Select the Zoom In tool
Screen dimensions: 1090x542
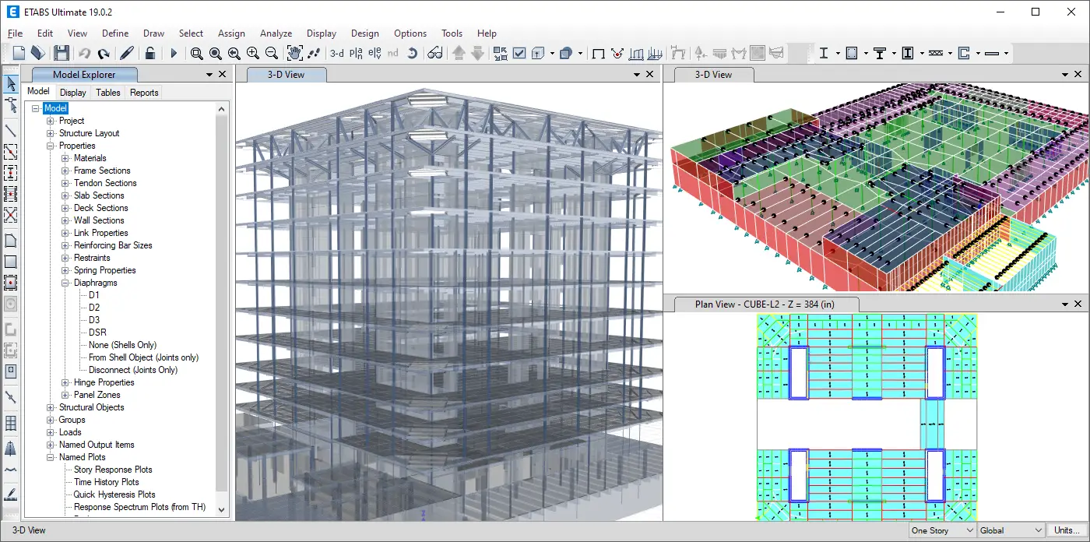[252, 53]
